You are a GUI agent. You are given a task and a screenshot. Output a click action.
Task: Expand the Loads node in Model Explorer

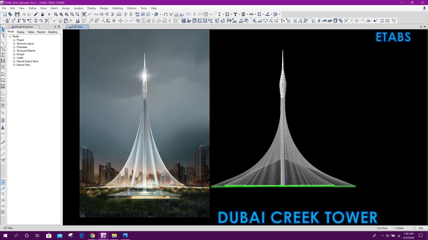pyautogui.click(x=13, y=58)
